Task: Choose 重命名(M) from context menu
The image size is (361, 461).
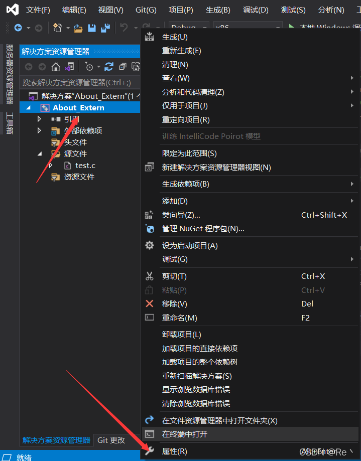Action: [x=250, y=318]
